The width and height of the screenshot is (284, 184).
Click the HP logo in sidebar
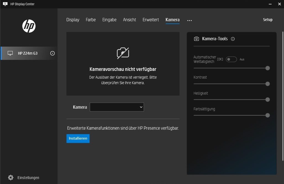point(29,26)
